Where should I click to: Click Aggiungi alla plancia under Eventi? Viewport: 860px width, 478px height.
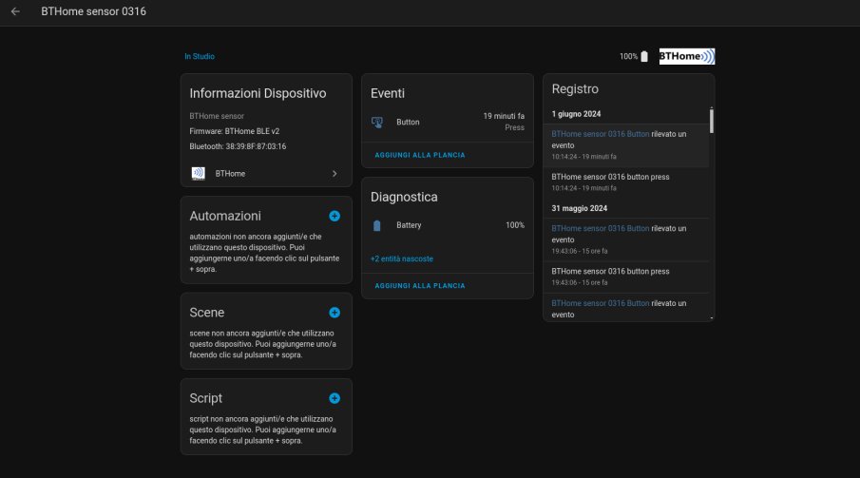pyautogui.click(x=420, y=155)
